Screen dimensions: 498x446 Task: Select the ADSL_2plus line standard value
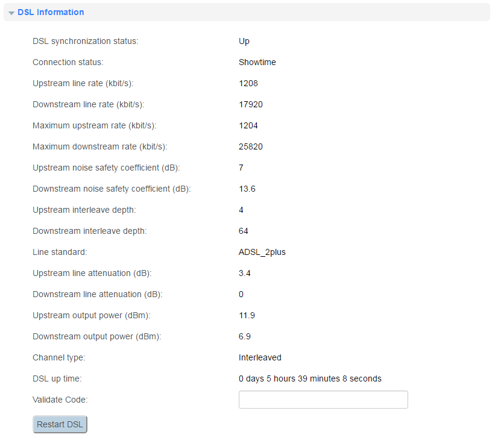pyautogui.click(x=262, y=252)
